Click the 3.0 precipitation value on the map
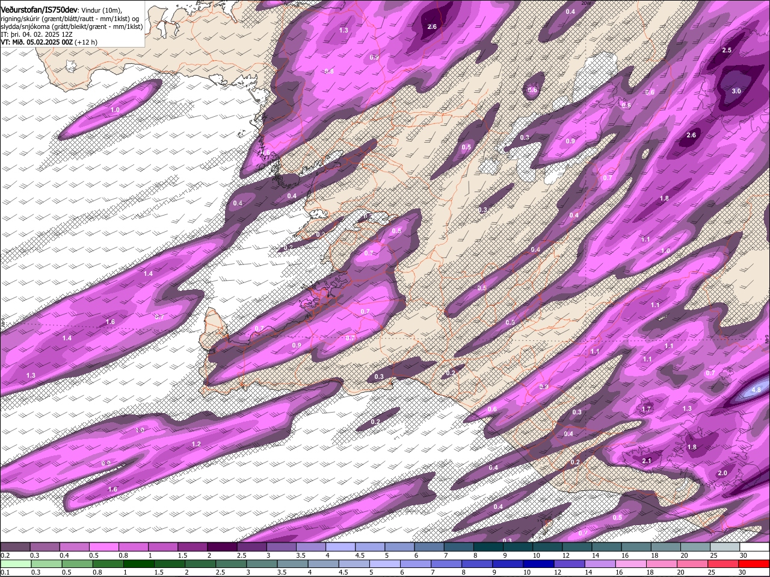 [736, 91]
